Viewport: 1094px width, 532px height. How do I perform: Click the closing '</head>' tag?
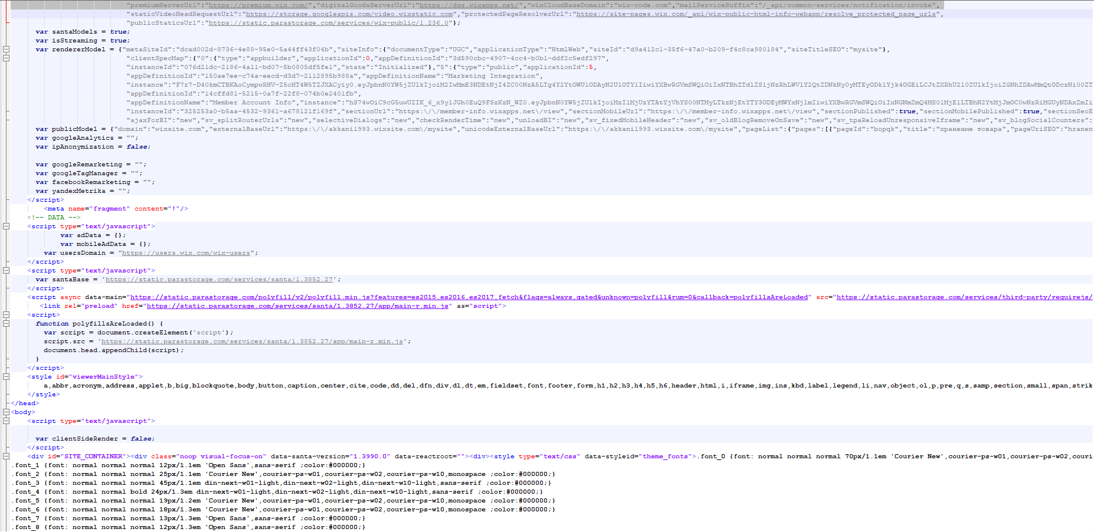(25, 403)
